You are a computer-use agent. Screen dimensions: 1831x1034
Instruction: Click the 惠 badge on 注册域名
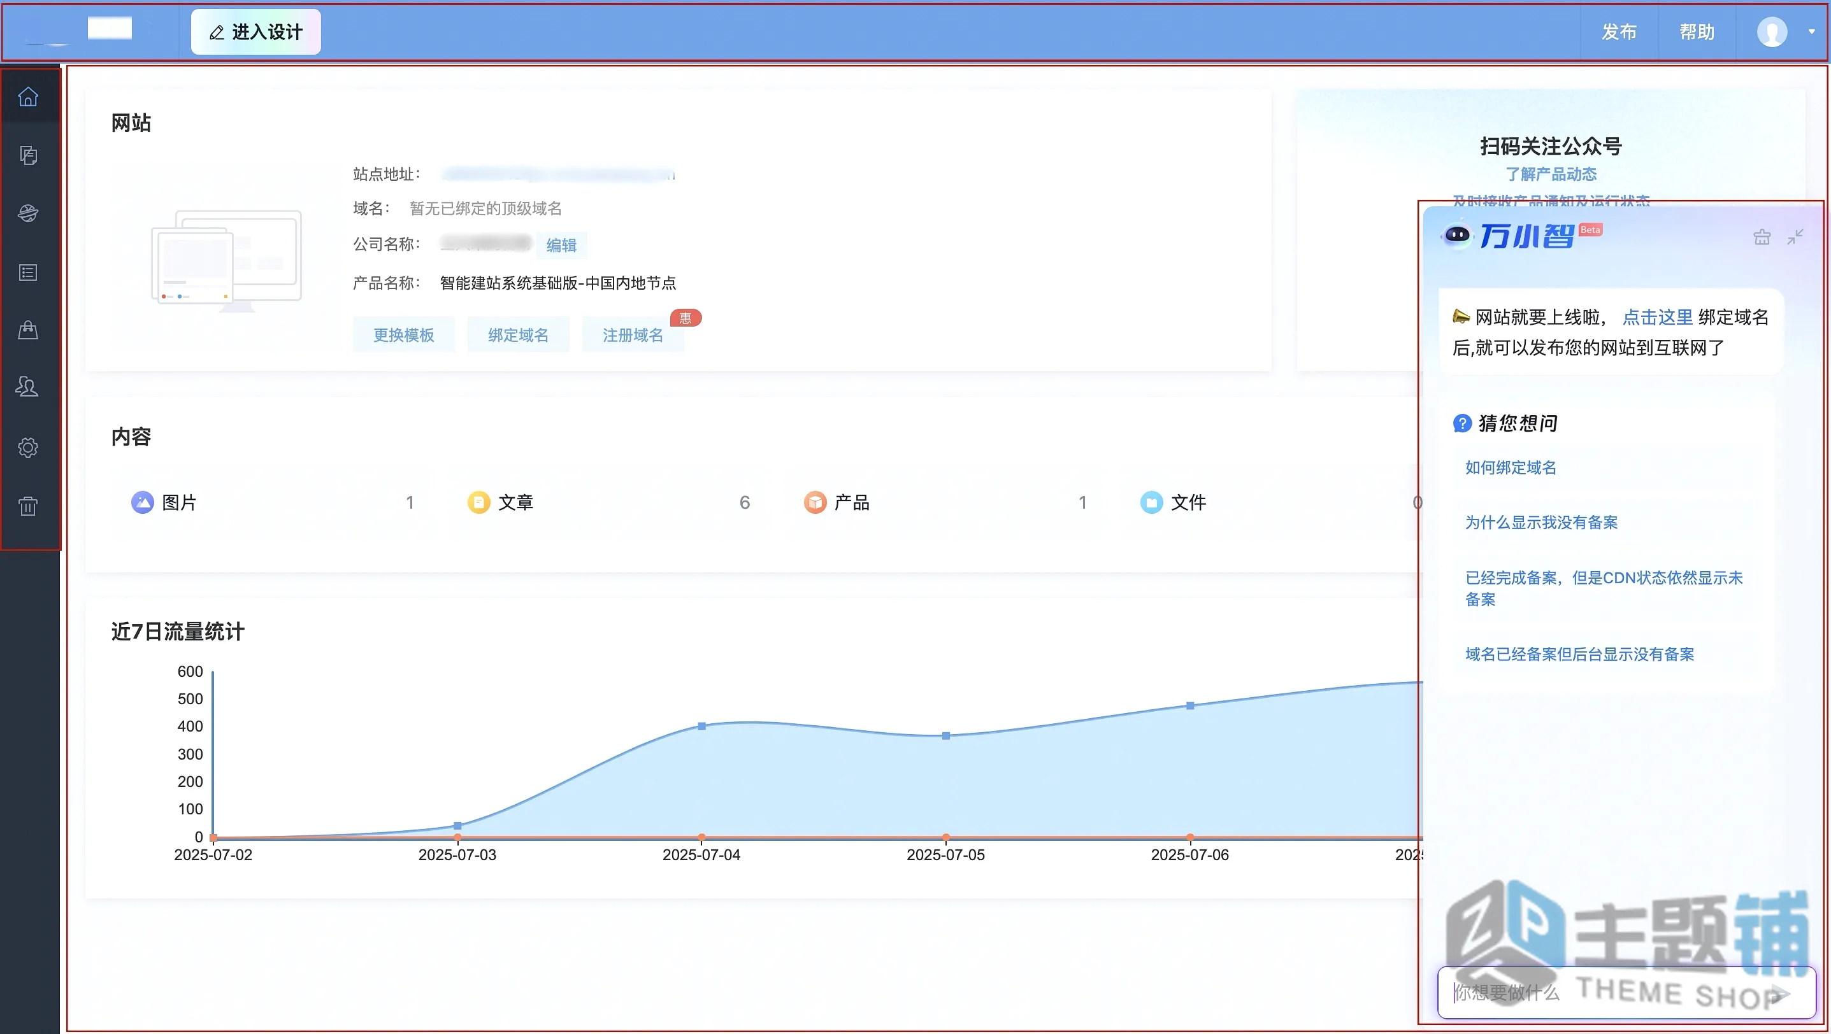pos(686,318)
